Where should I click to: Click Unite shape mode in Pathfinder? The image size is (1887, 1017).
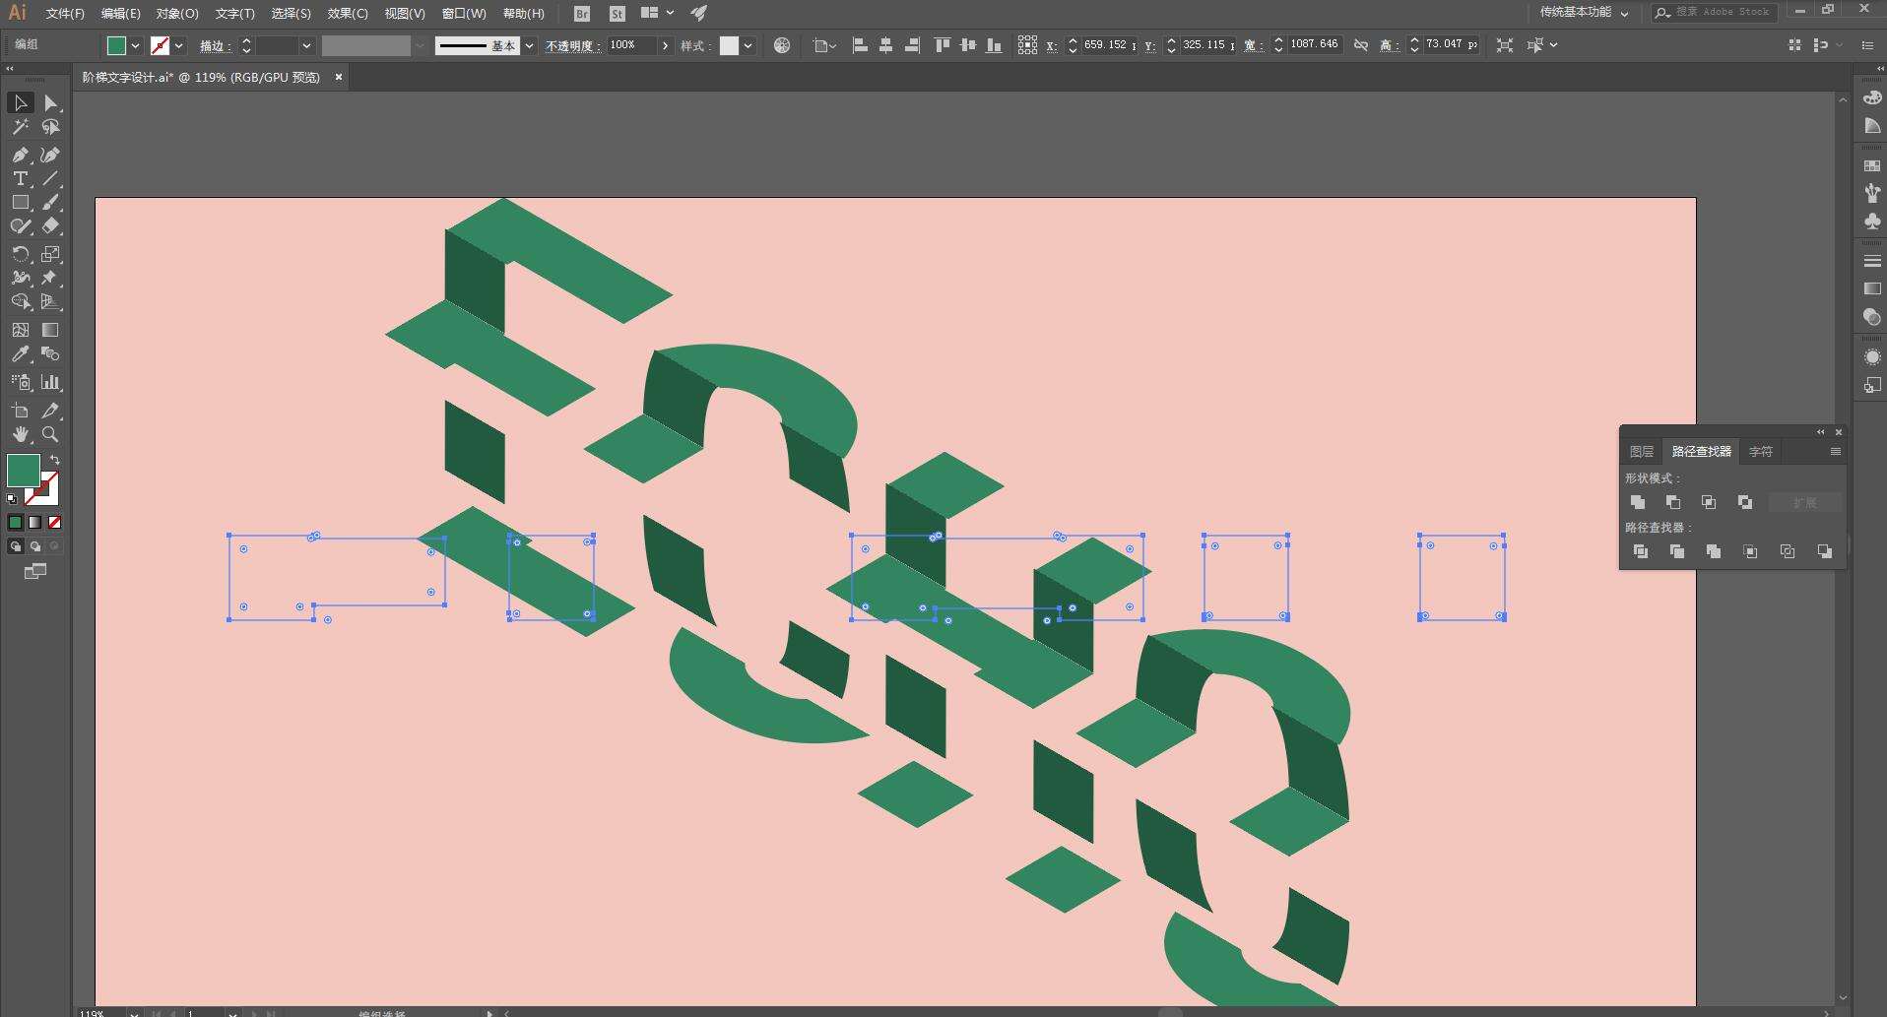(1638, 502)
